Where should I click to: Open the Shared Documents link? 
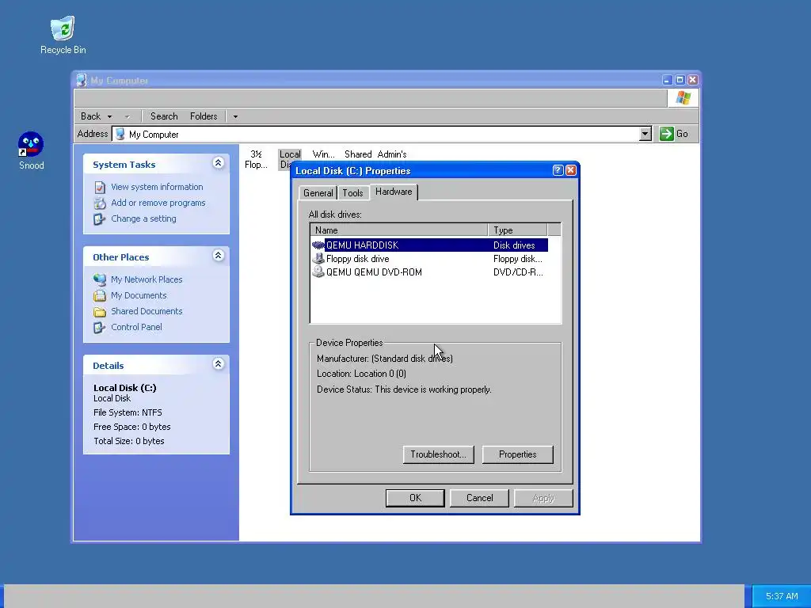pos(147,311)
